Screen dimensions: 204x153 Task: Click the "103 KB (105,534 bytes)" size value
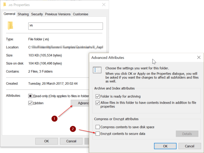tap(45, 55)
